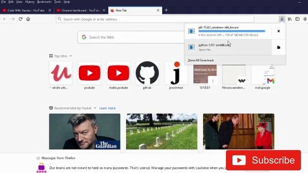Click the Lockwise padlock icon
Viewport: 308px width, 173px height.
[41, 168]
